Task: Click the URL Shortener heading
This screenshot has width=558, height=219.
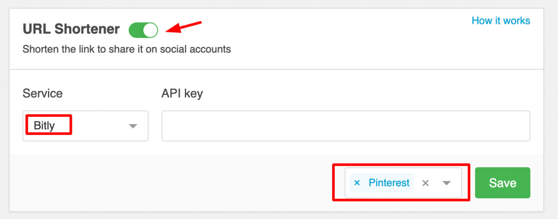Action: [x=71, y=29]
